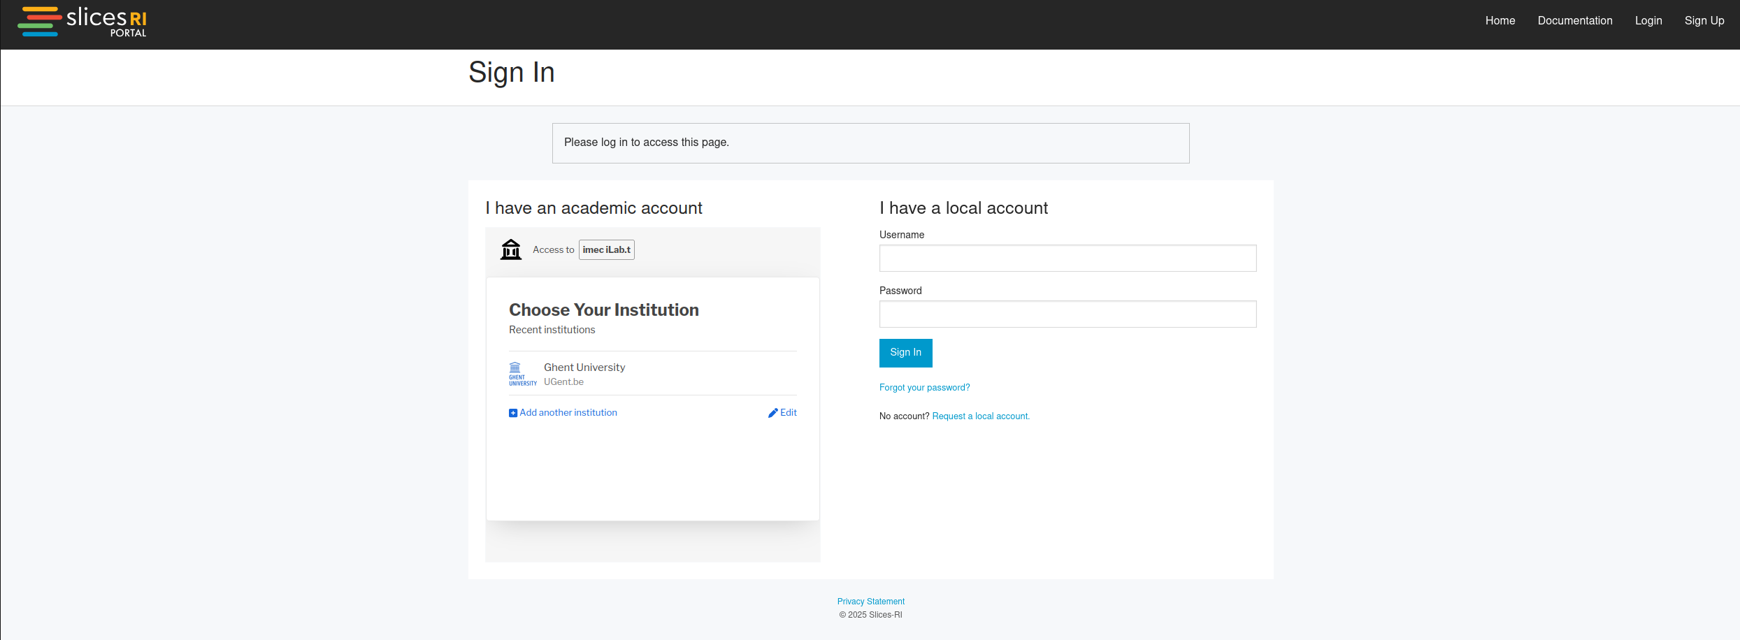
Task: Click the imec iLab.t access badge
Action: pyautogui.click(x=606, y=249)
